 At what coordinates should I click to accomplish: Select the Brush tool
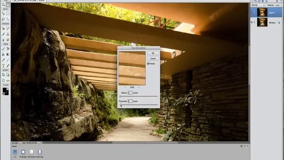coord(3,48)
